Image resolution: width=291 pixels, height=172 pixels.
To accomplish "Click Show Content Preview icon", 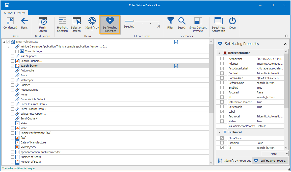I will [x=198, y=21].
